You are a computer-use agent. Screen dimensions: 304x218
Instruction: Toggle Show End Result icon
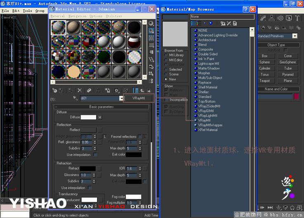[x=135, y=90]
